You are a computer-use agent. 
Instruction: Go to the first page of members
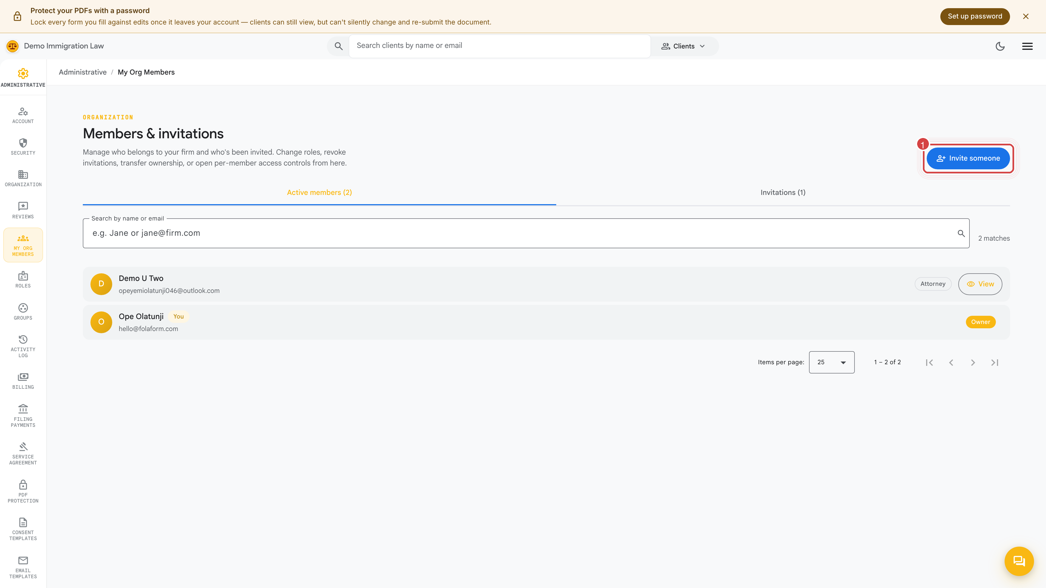point(929,362)
